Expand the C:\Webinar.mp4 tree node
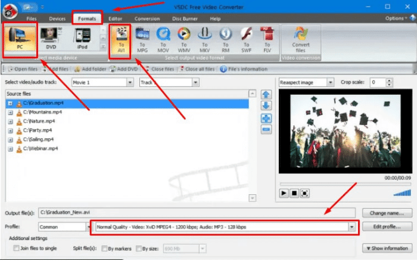Viewport: 417px width, 261px height. (10, 149)
